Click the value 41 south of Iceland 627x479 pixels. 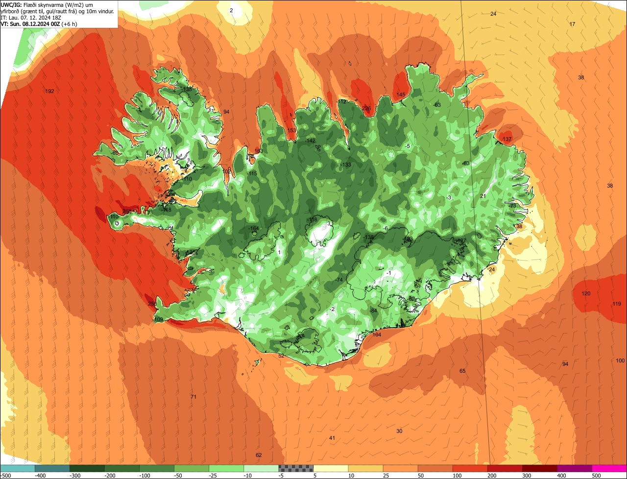[332, 437]
